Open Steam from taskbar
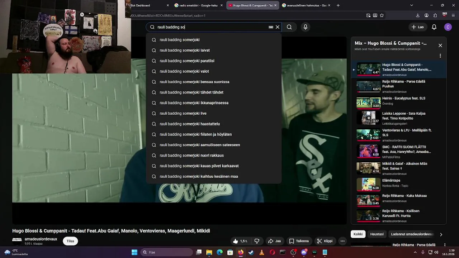Image resolution: width=459 pixels, height=258 pixels. [251, 252]
